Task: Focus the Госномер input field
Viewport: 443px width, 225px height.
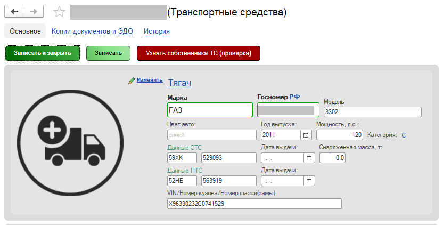Action: (x=288, y=110)
